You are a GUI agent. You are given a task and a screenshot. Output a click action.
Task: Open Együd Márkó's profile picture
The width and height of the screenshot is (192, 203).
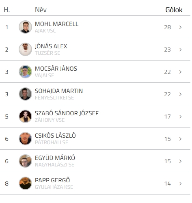click(x=25, y=161)
